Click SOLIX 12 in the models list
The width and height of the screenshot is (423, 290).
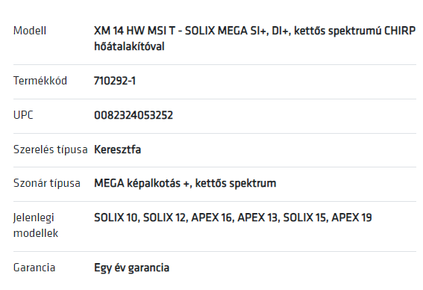coord(165,217)
